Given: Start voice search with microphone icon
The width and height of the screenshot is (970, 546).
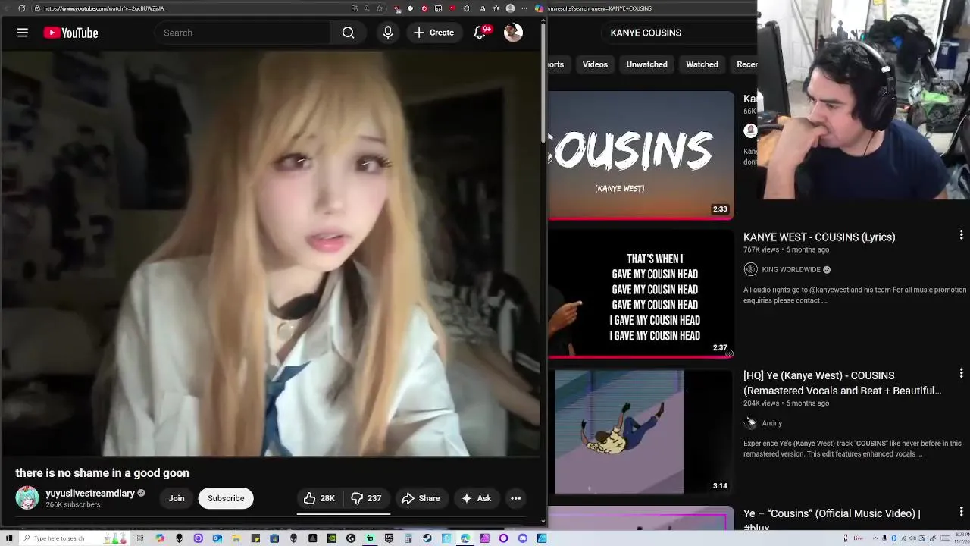Looking at the screenshot, I should tap(387, 33).
